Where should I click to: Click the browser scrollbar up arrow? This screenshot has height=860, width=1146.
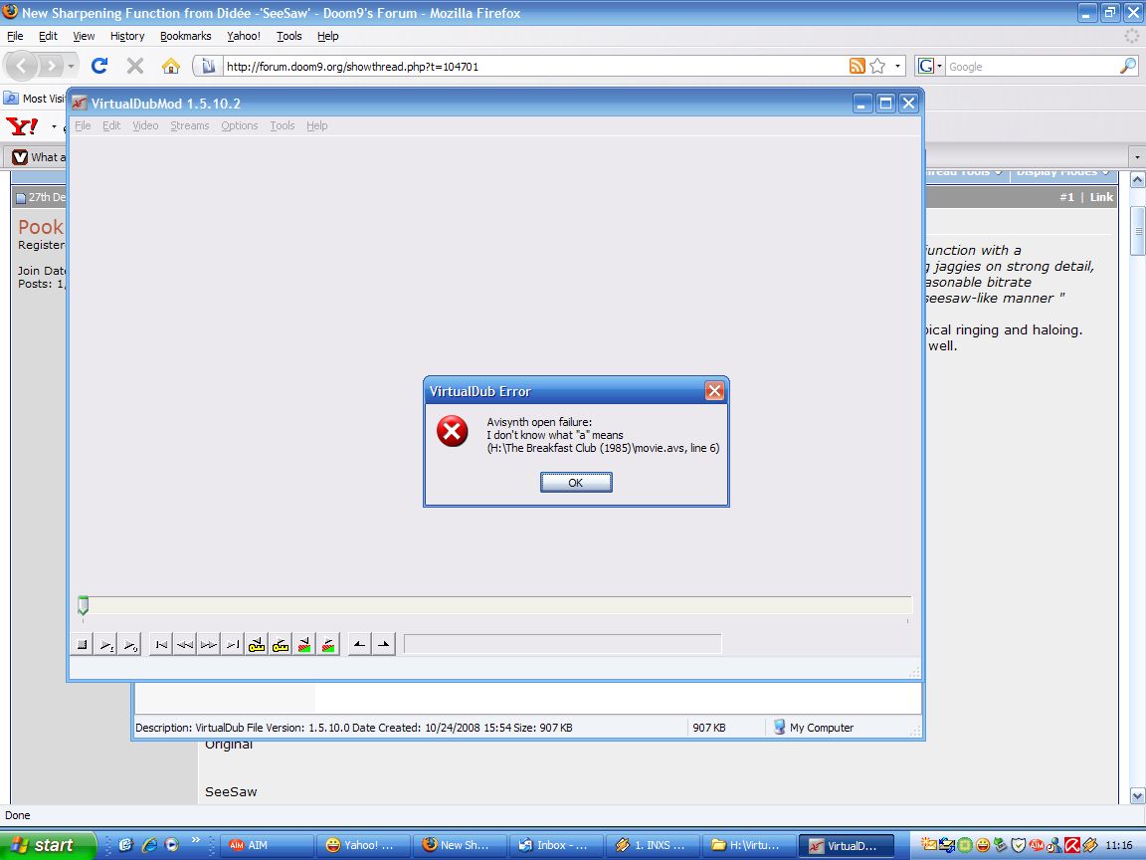(x=1137, y=179)
